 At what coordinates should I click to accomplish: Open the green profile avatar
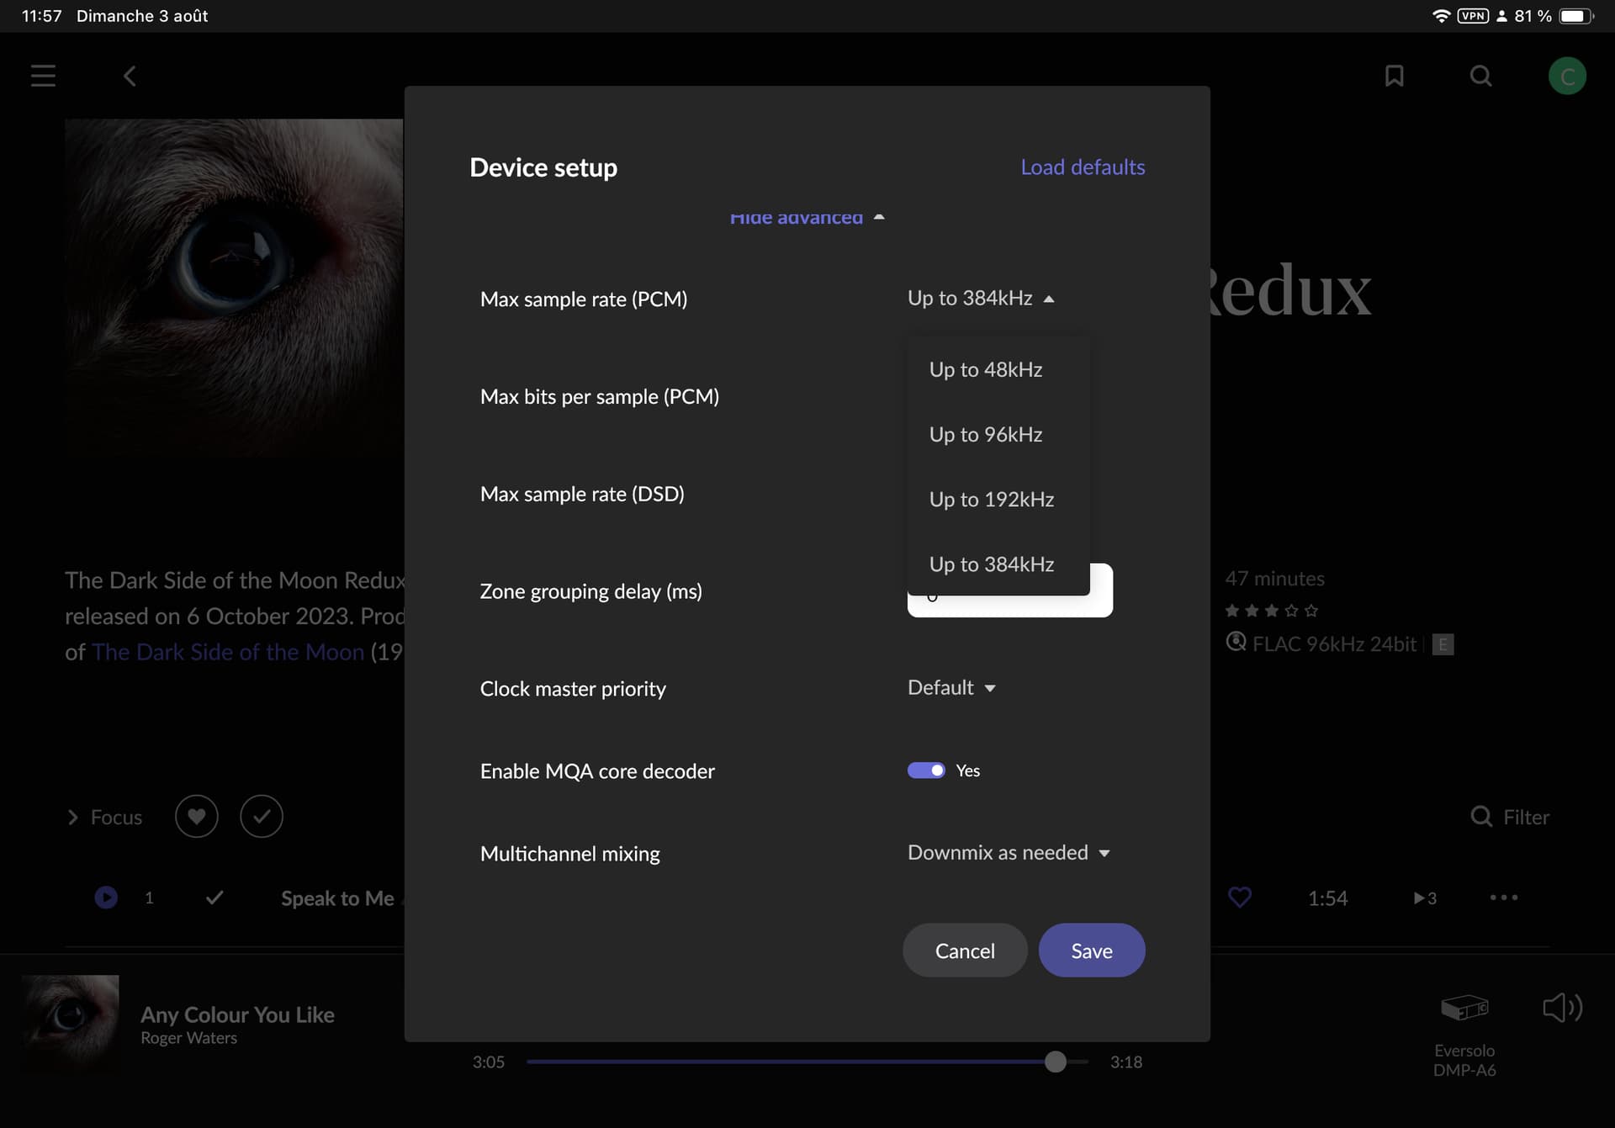pos(1567,77)
